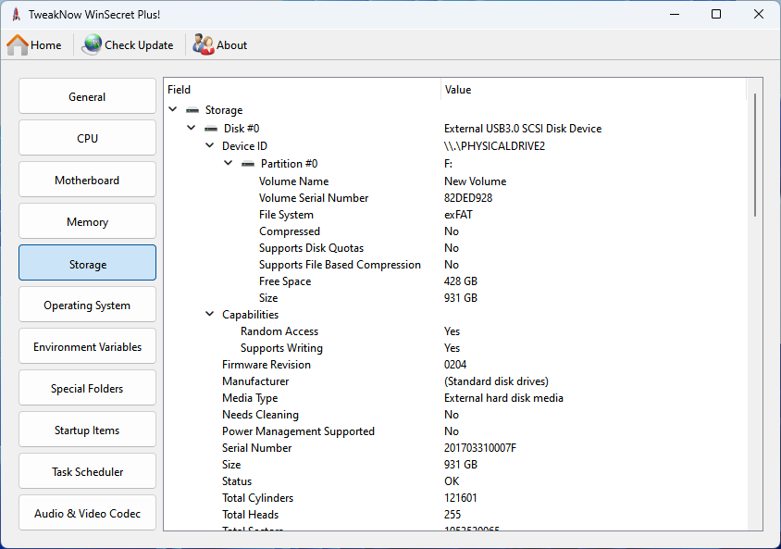Select Supports File Based Compression row

(x=455, y=265)
